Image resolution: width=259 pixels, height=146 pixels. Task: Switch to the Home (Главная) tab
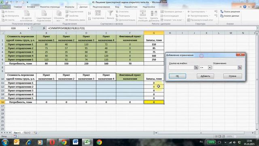click(18, 7)
